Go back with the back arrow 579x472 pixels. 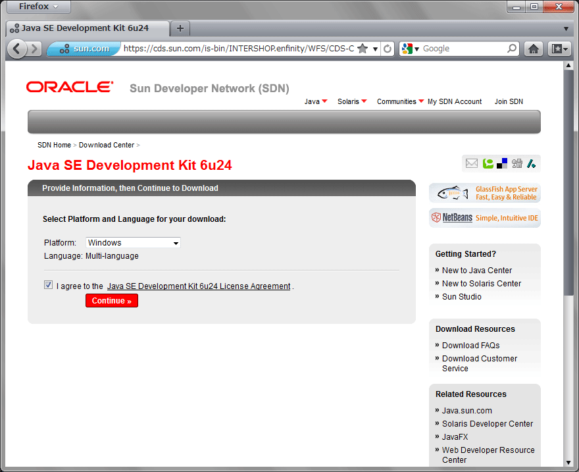click(16, 49)
